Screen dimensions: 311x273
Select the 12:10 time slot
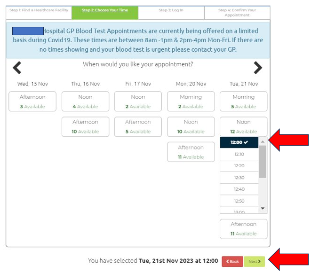(x=239, y=154)
